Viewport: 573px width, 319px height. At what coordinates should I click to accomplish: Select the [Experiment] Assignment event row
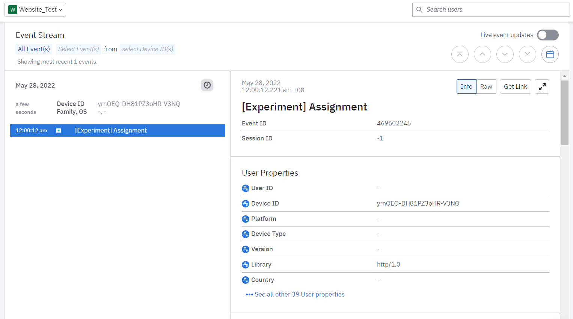coord(118,131)
